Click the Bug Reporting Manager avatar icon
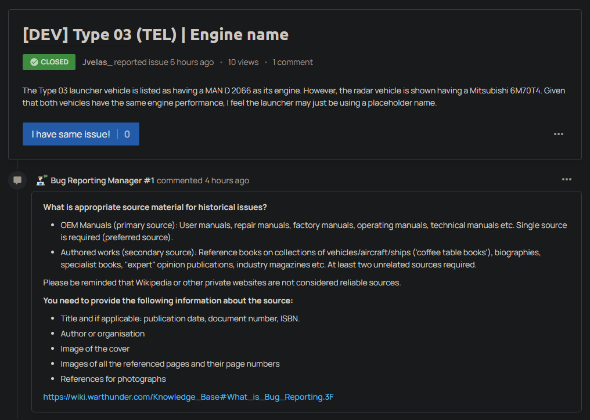Viewport: 590px width, 420px height. point(42,180)
